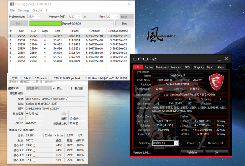Click the Max TDP 28.0 W value
The width and height of the screenshot is (245, 166).
tap(197, 80)
